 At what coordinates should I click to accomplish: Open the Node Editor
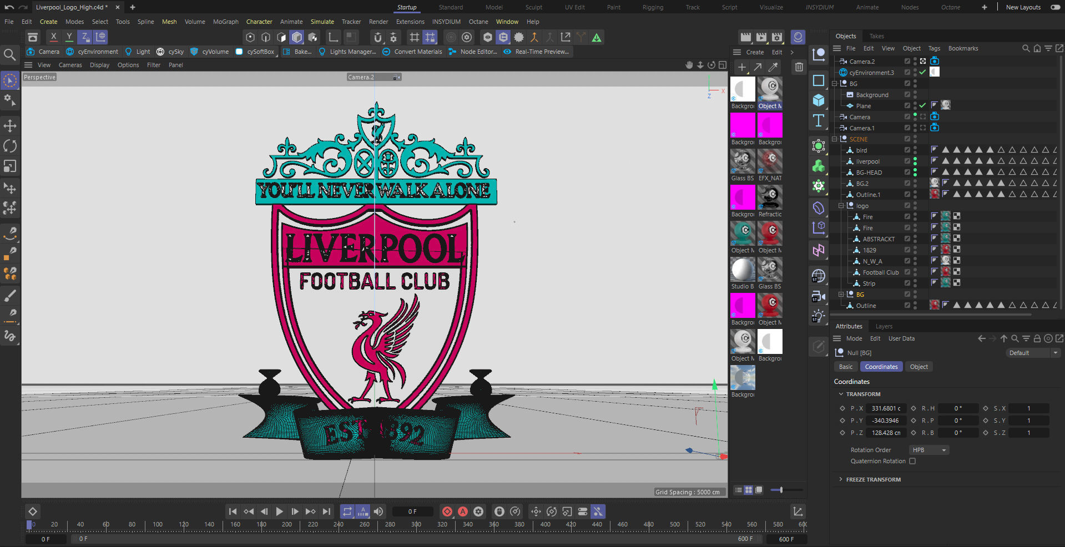pos(472,52)
